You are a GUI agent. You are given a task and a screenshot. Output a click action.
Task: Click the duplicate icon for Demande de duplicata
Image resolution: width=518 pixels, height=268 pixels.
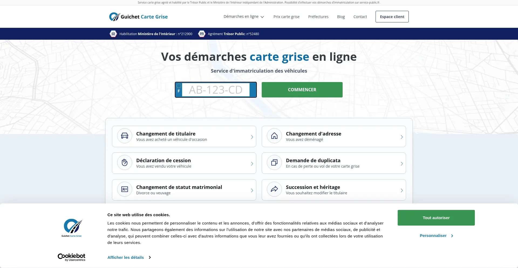coord(274,162)
